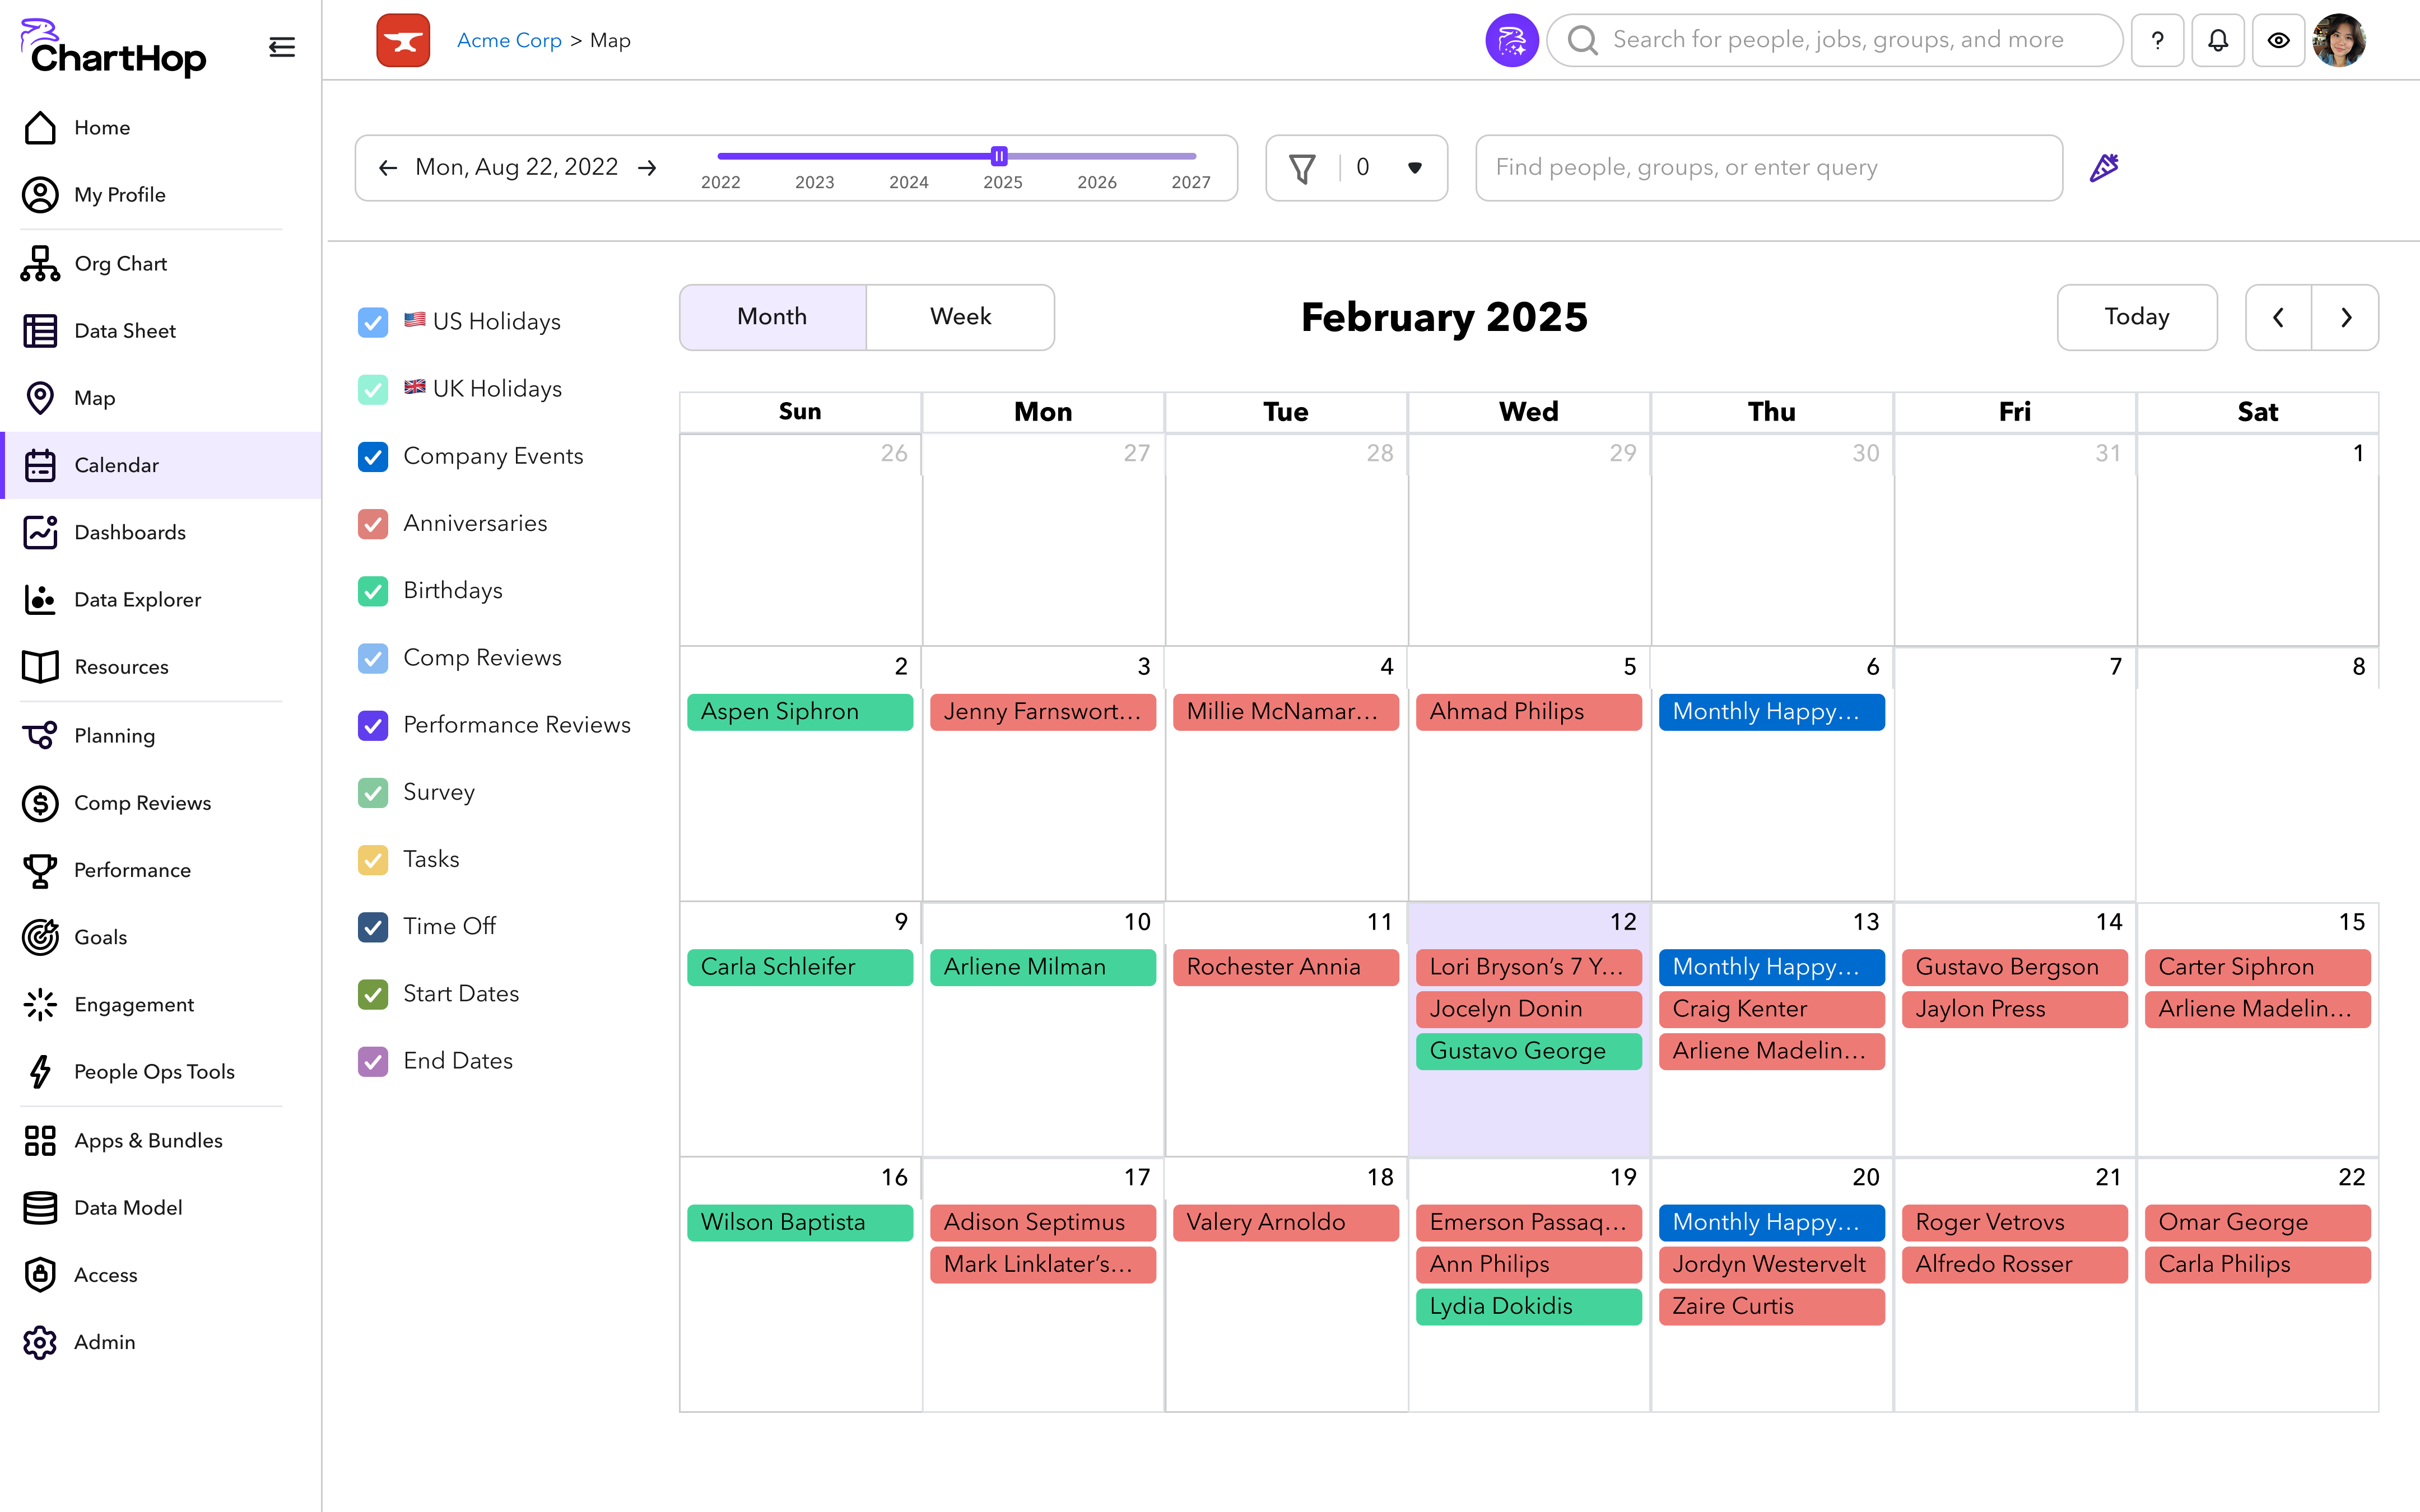Open Org Chart from sidebar
The image size is (2420, 1512).
pyautogui.click(x=120, y=263)
